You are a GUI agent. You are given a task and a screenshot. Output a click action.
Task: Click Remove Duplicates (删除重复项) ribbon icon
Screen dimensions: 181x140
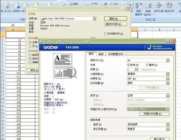coord(139,9)
